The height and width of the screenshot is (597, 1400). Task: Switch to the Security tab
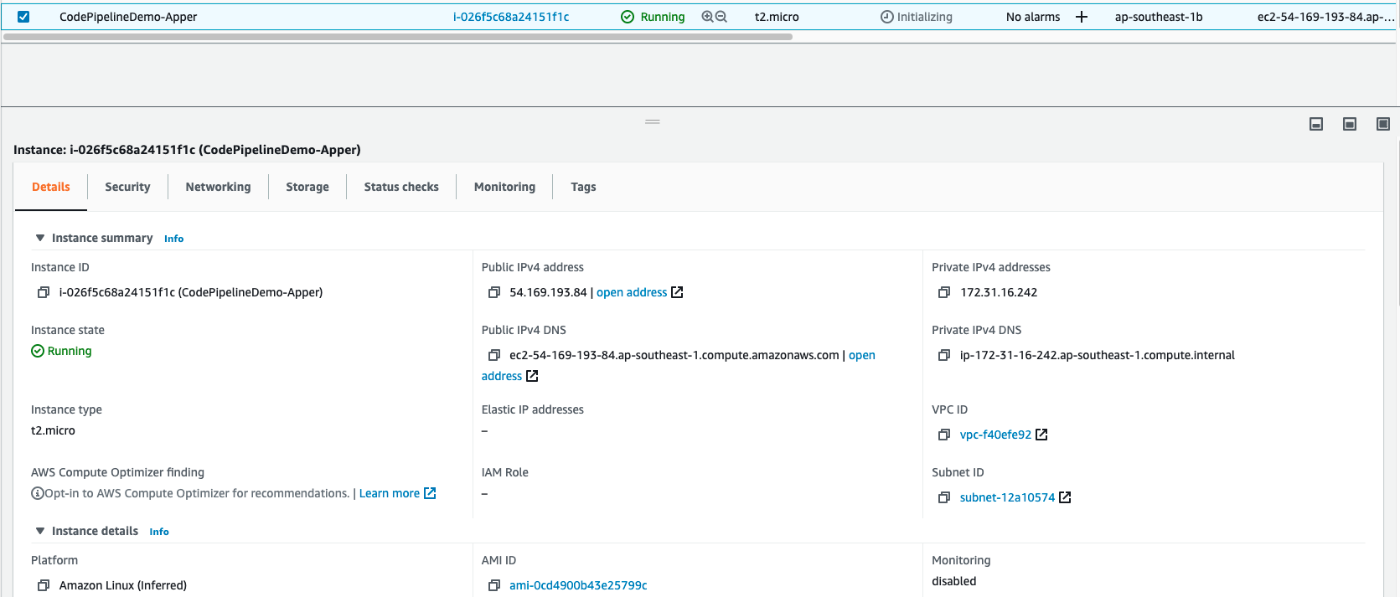127,187
